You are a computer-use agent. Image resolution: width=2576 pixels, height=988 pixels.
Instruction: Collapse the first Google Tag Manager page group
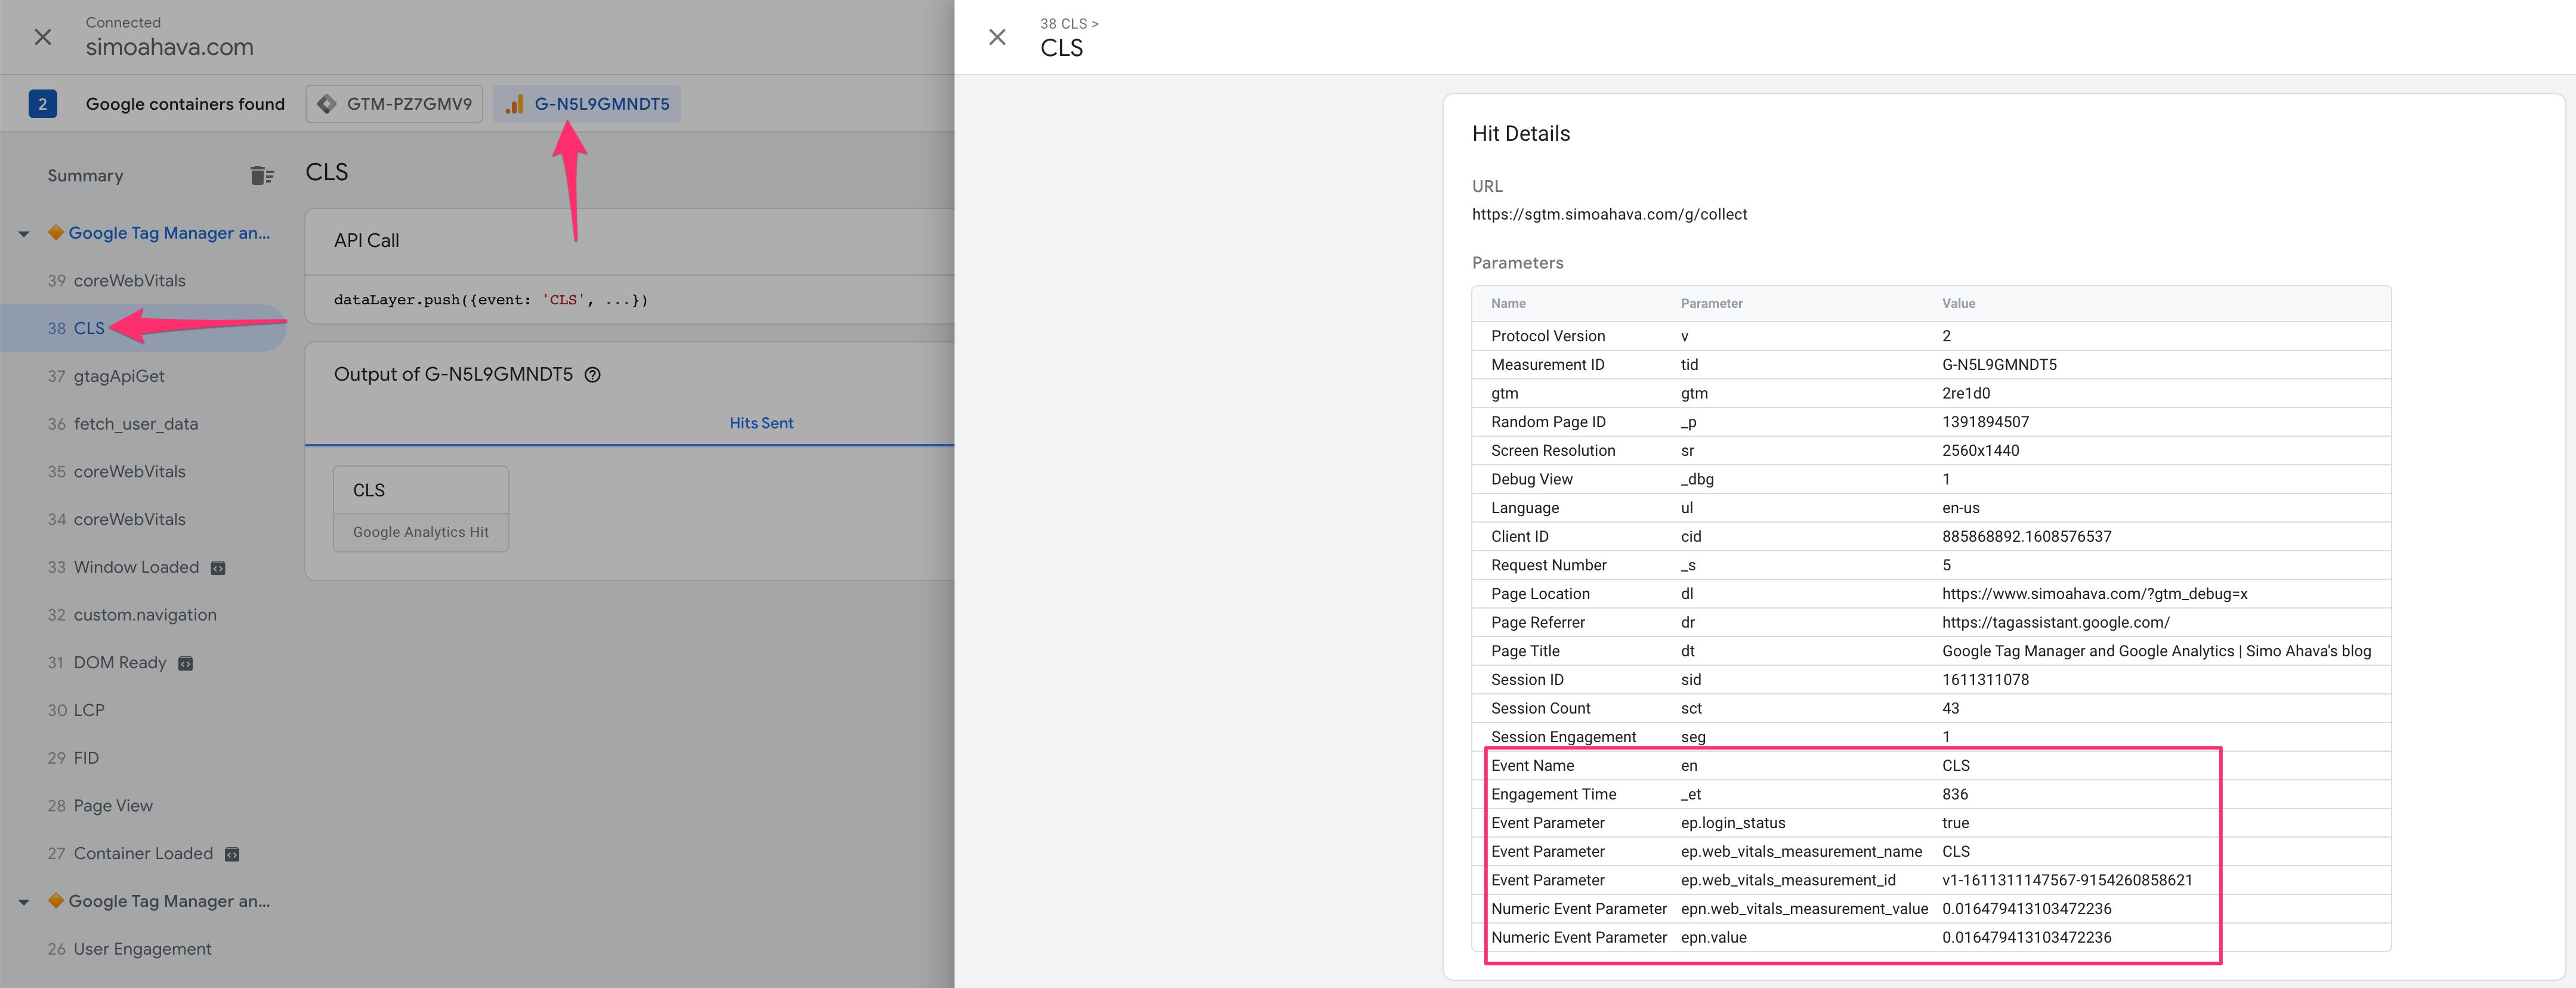(24, 234)
